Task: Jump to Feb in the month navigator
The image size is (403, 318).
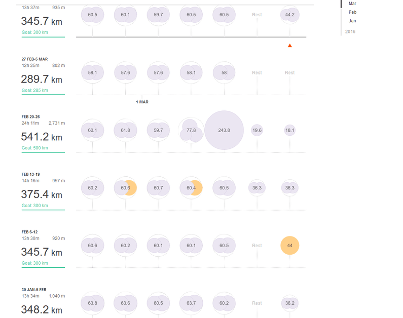Action: pos(352,12)
